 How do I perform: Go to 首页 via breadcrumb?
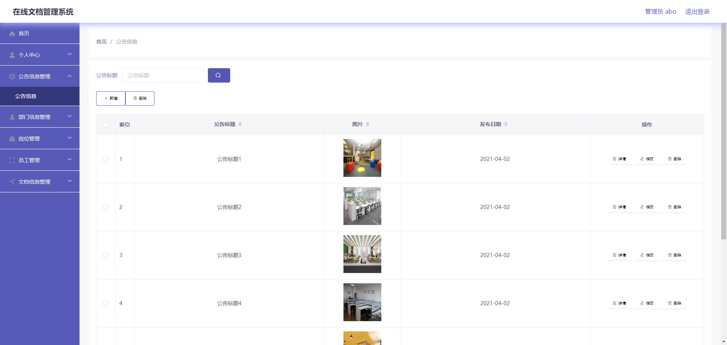pyautogui.click(x=101, y=42)
